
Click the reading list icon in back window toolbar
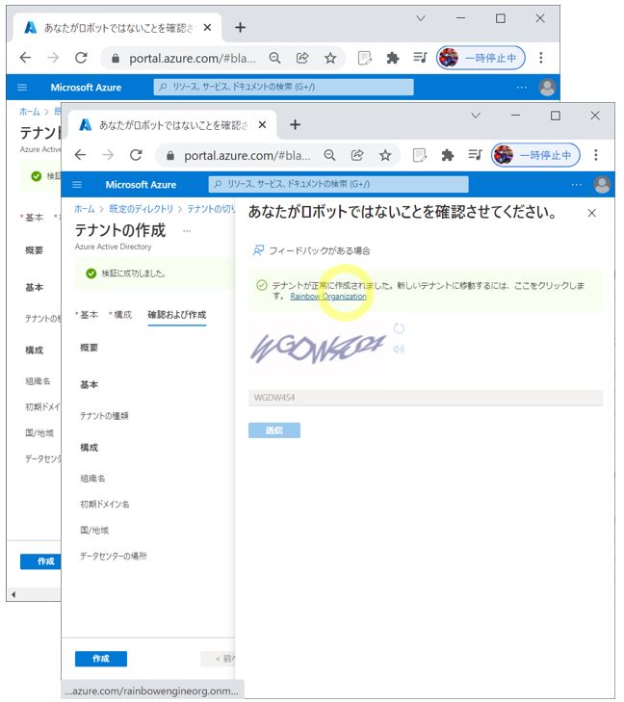pos(364,58)
